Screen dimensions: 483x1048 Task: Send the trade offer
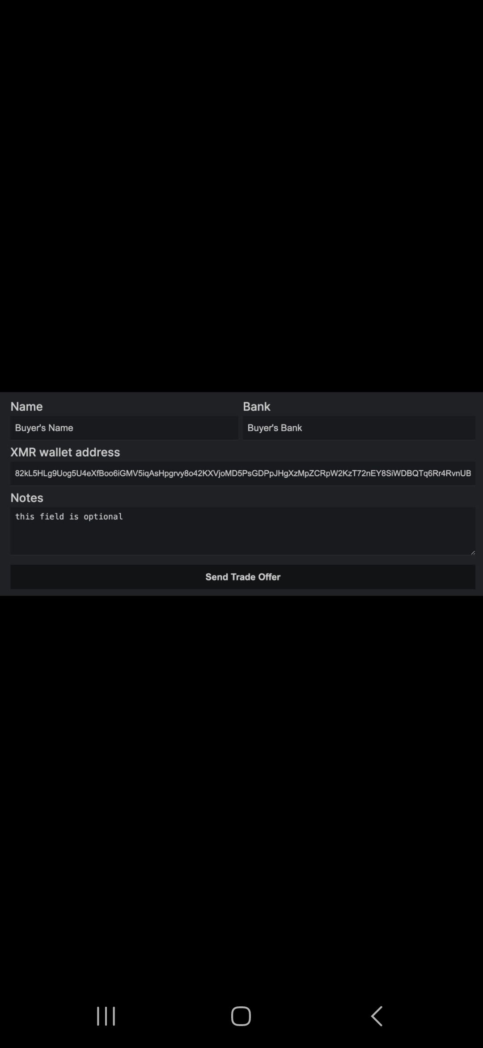[x=243, y=577]
